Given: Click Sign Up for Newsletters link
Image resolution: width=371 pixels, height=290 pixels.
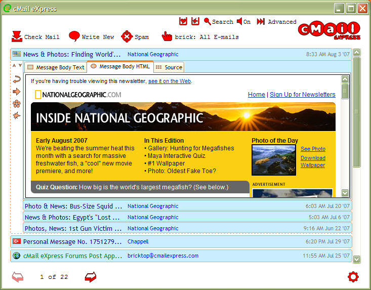Looking at the screenshot, I should [302, 94].
